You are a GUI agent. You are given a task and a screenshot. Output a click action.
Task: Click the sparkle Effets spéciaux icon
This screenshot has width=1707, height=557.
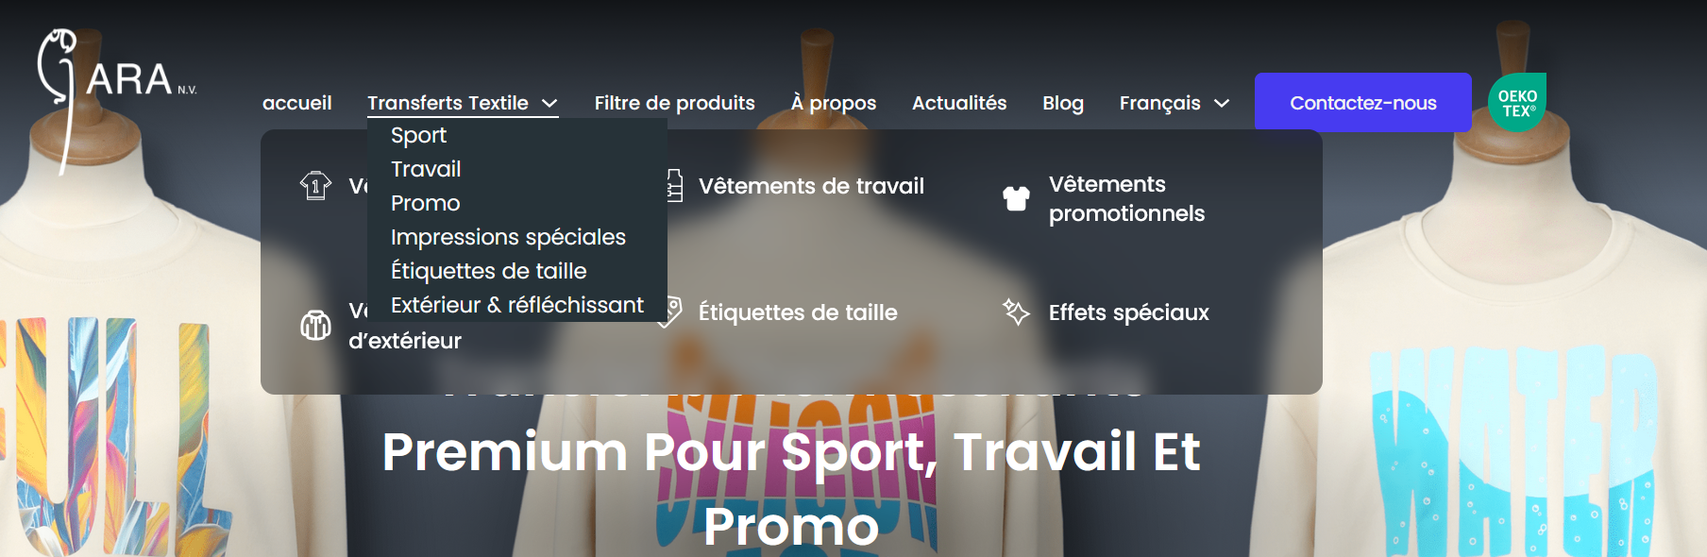pyautogui.click(x=1016, y=312)
